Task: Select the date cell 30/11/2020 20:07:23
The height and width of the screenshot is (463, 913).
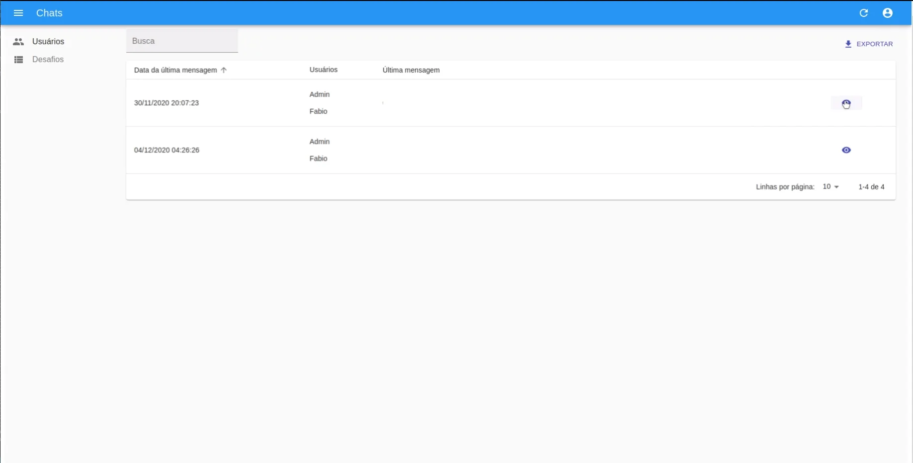Action: click(166, 103)
